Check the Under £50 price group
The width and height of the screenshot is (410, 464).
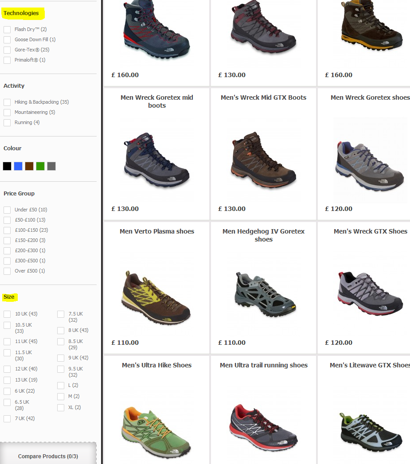7,210
